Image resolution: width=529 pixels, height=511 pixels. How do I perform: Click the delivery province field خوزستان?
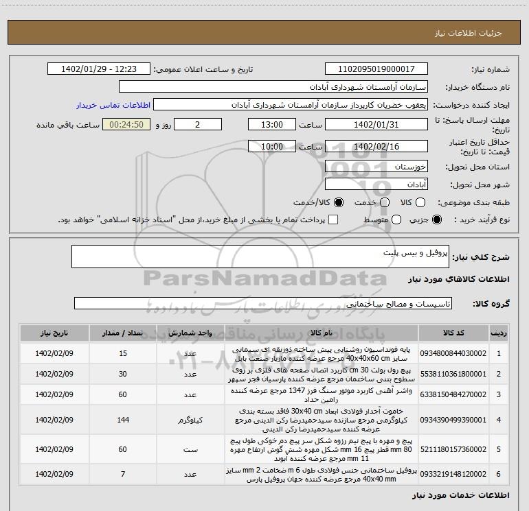pos(376,167)
